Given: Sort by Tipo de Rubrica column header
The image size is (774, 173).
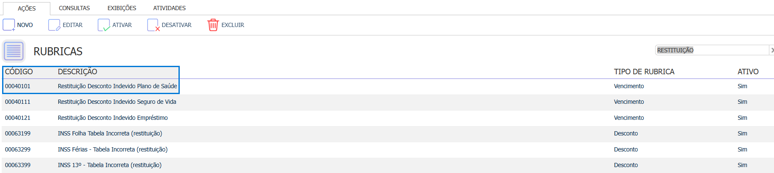Looking at the screenshot, I should coord(644,72).
